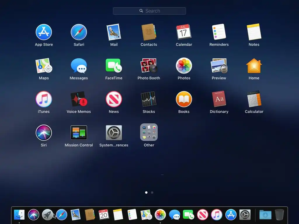Open Reminders list in the Dock
The image size is (299, 224).
(x=132, y=214)
